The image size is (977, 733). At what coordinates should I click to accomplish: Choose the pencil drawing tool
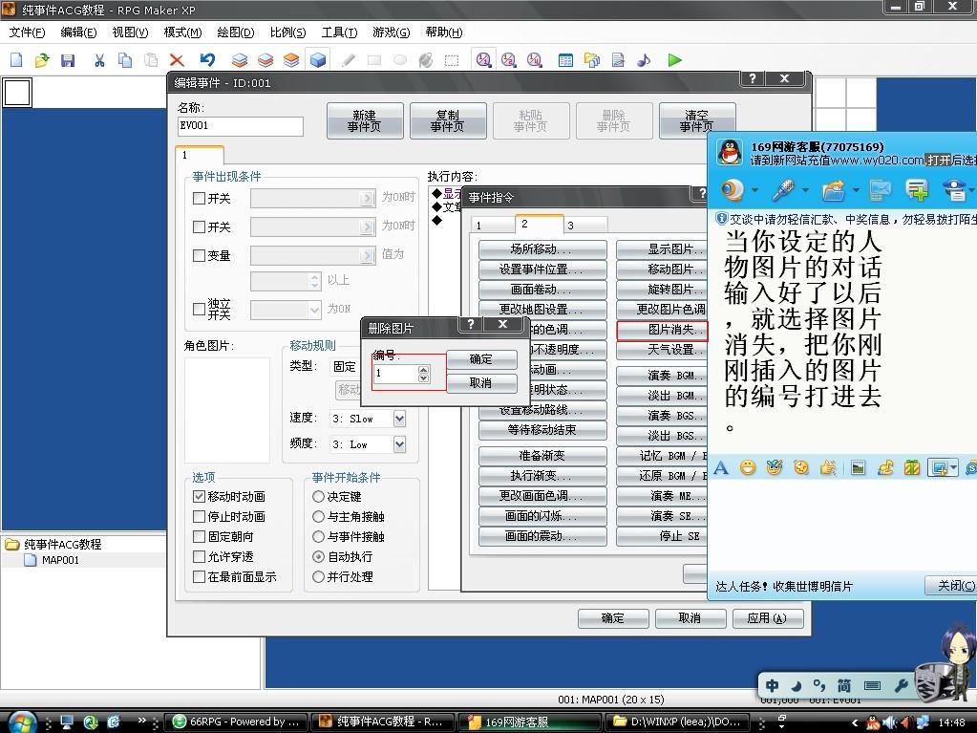pyautogui.click(x=349, y=60)
